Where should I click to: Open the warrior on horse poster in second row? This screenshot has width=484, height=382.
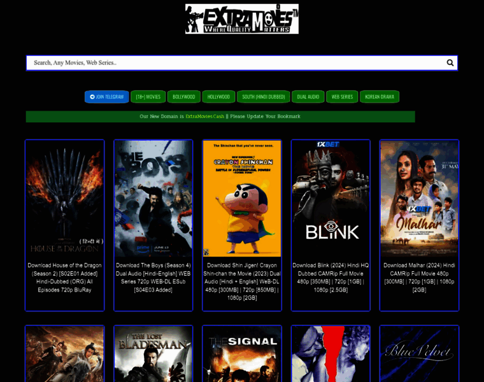click(x=64, y=354)
